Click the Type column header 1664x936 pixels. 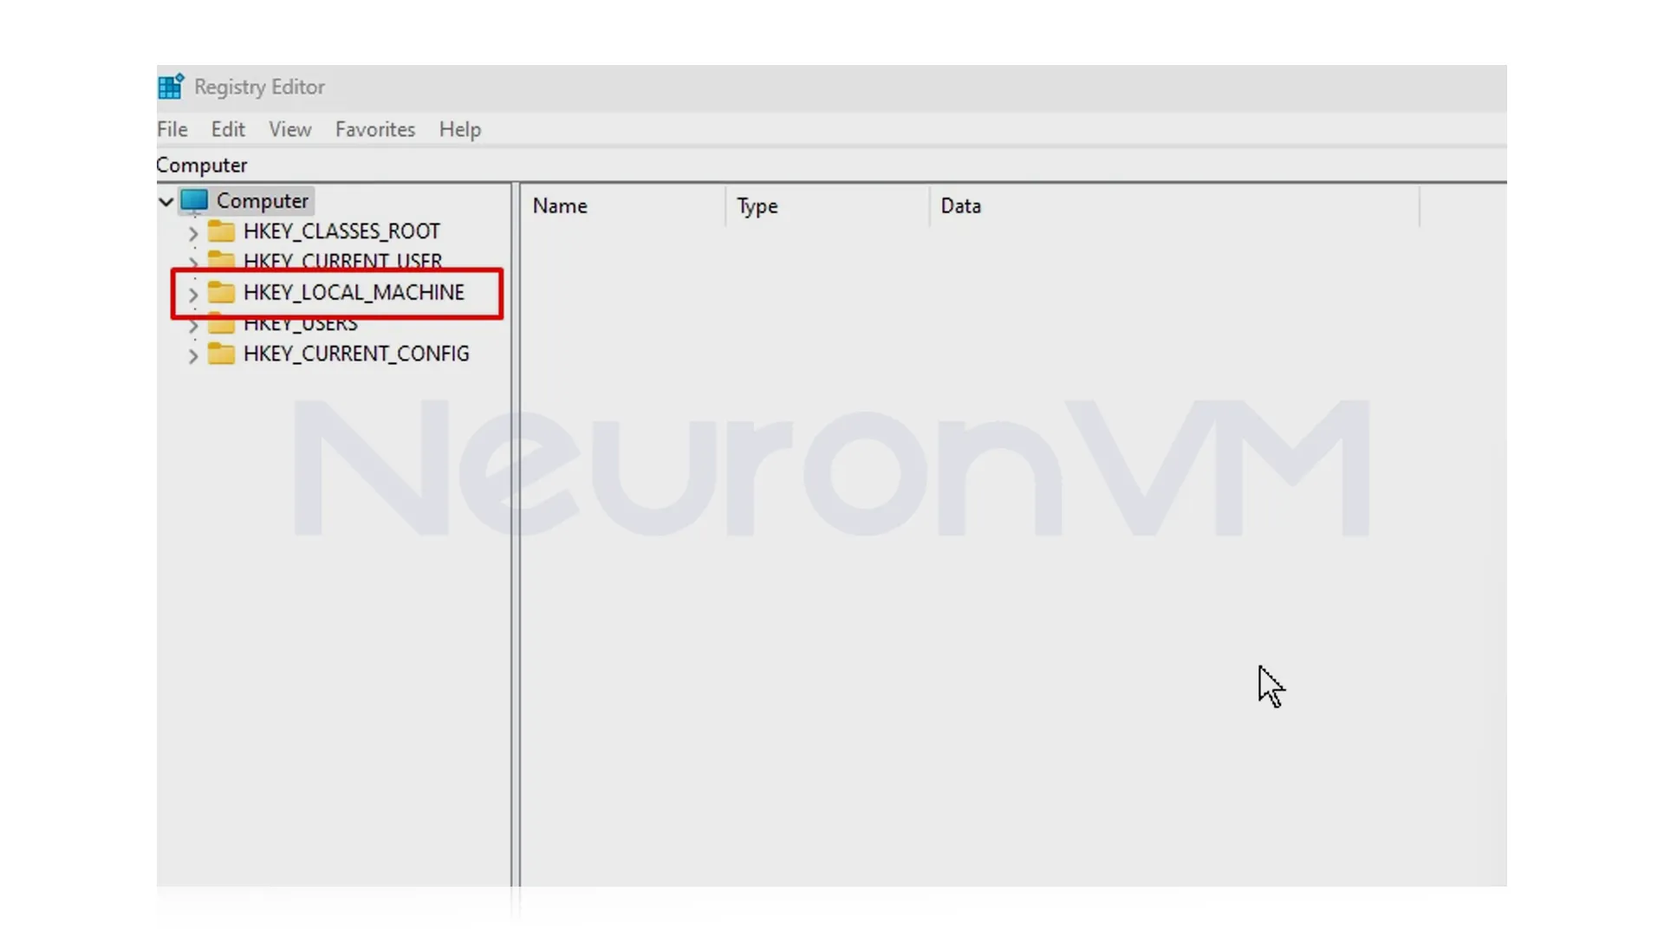pyautogui.click(x=828, y=206)
